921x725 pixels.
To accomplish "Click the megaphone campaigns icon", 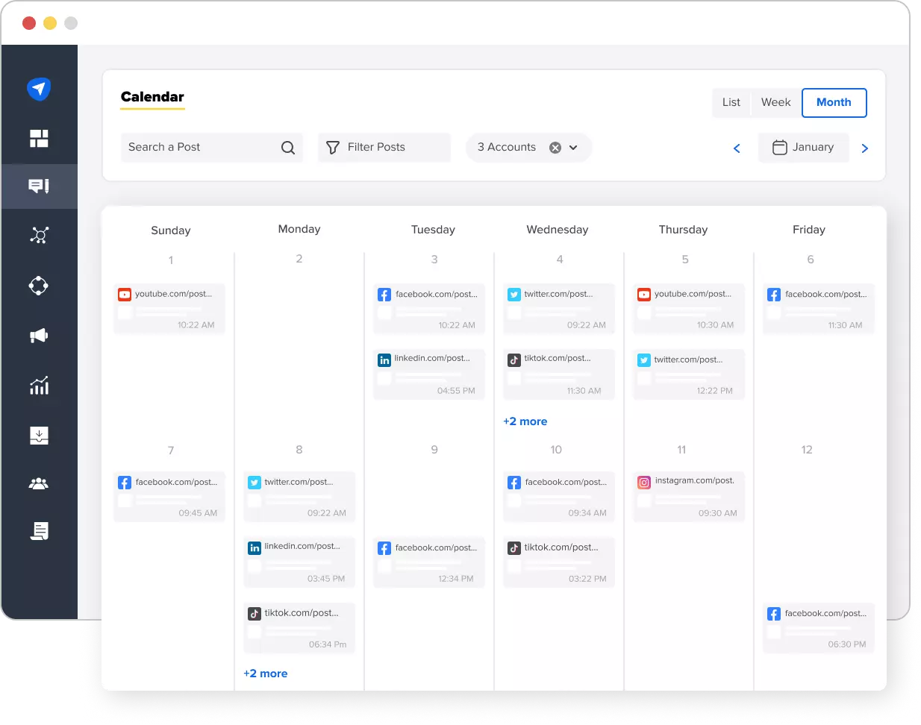I will (39, 336).
